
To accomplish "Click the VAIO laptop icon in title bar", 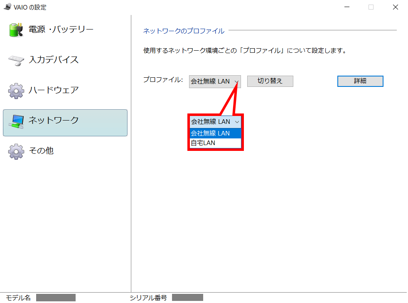I will 7,7.
